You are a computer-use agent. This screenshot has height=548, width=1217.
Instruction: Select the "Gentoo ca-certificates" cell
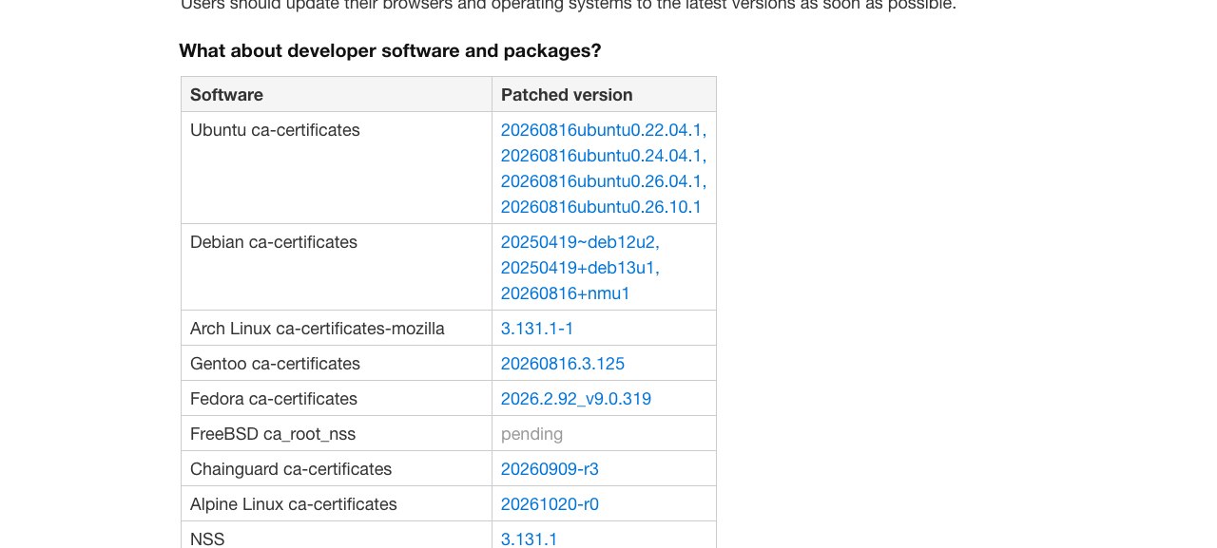click(x=337, y=364)
